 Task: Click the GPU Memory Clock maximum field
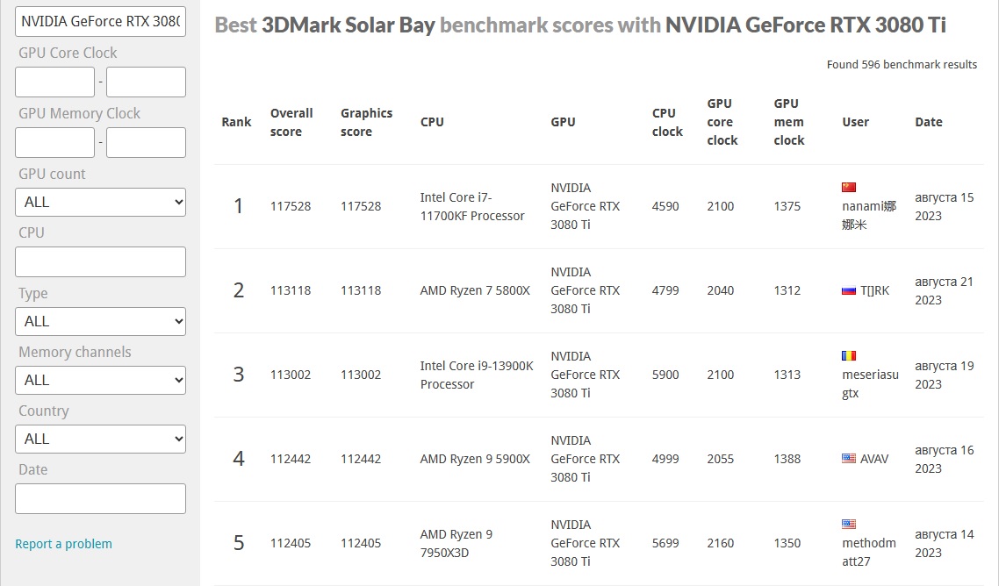coord(146,143)
